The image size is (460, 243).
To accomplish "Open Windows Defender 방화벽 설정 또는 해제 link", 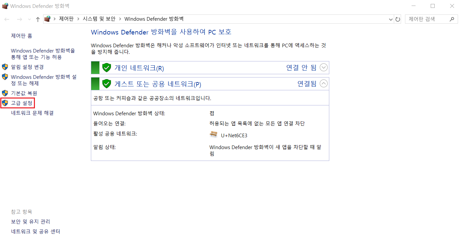I will tap(44, 80).
